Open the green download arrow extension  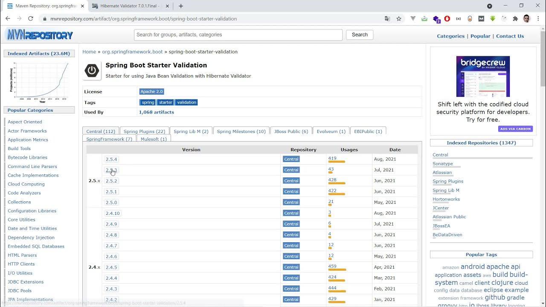492,19
